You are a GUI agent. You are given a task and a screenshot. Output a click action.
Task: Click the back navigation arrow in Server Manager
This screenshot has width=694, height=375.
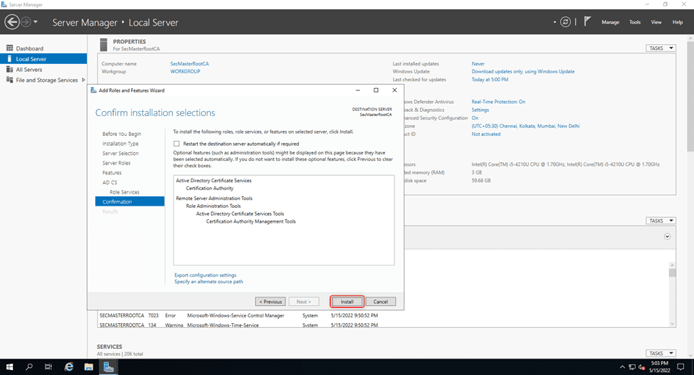[x=12, y=21]
